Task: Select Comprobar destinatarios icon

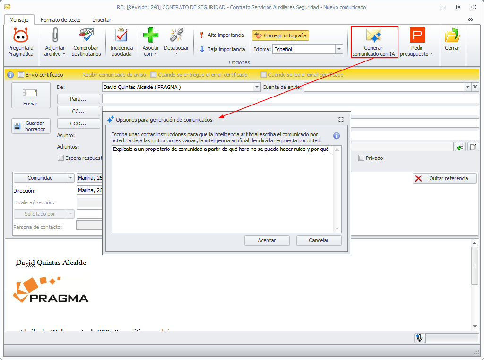Action: click(86, 35)
